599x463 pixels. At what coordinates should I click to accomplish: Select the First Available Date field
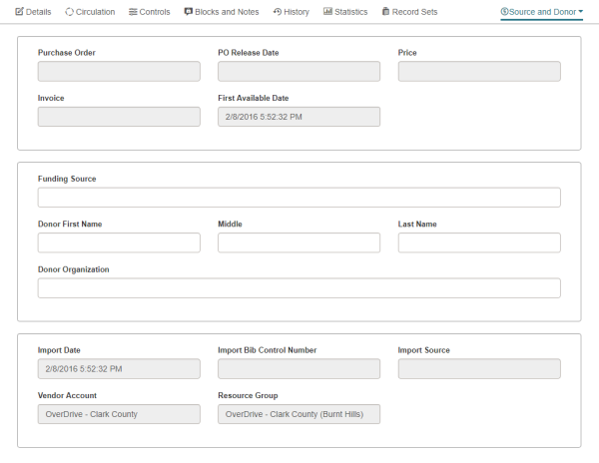(299, 117)
